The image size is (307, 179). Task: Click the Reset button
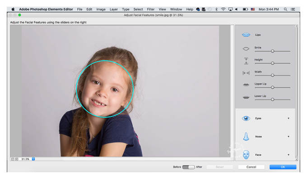click(x=220, y=167)
